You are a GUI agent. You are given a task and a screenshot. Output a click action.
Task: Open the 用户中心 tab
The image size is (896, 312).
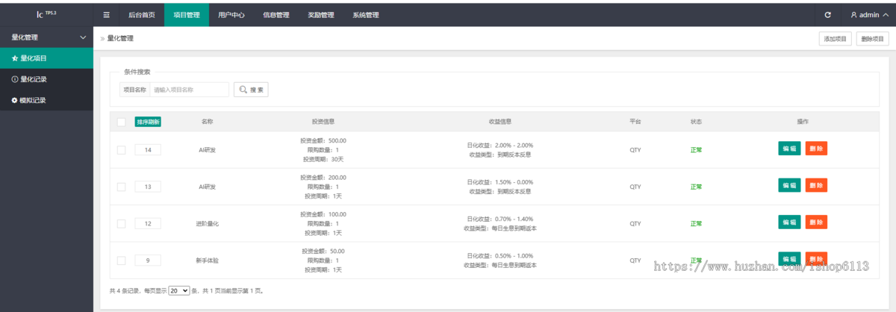231,15
